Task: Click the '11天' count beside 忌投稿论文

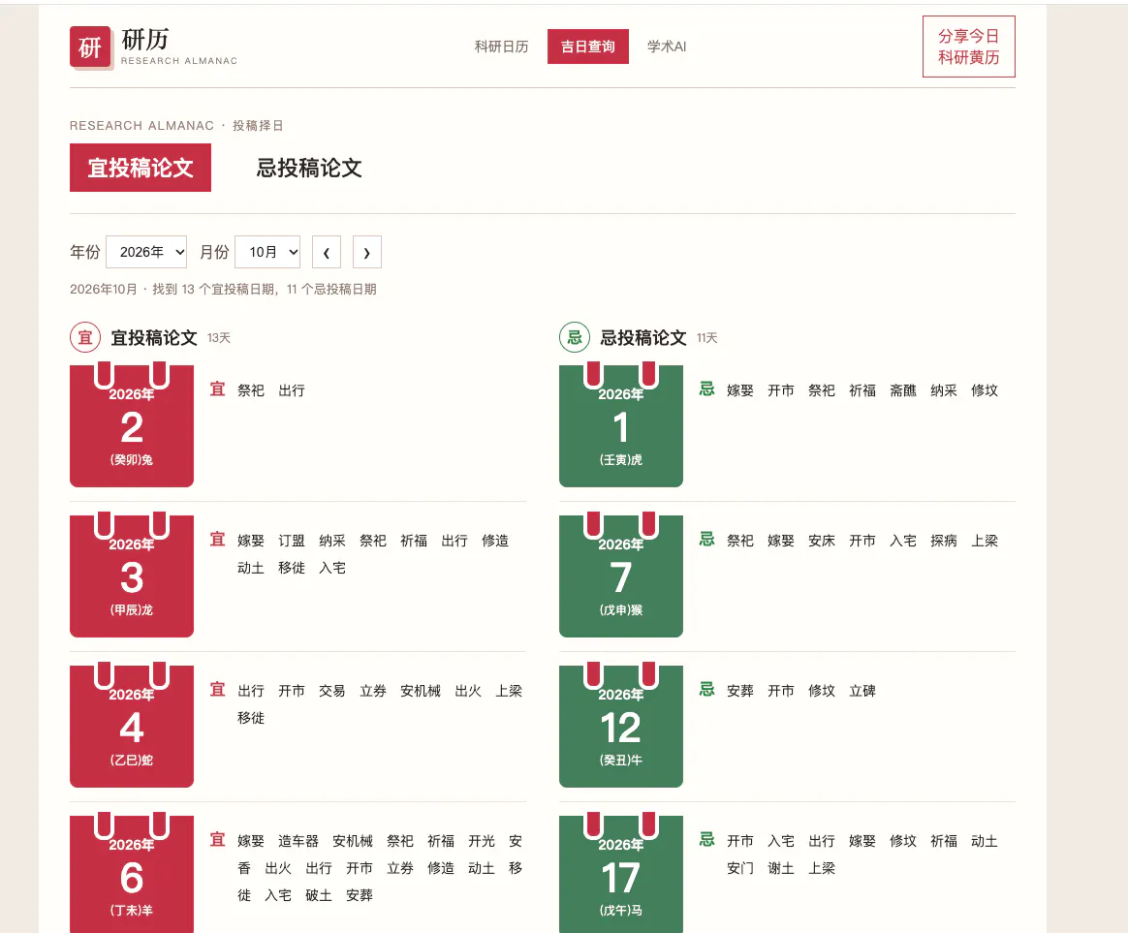Action: 707,338
